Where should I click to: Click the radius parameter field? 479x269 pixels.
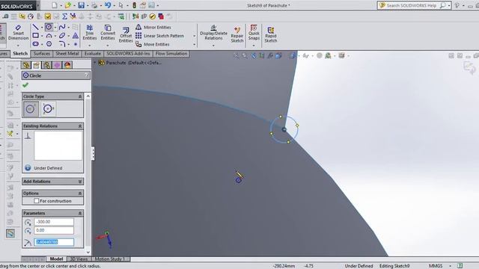coord(54,242)
